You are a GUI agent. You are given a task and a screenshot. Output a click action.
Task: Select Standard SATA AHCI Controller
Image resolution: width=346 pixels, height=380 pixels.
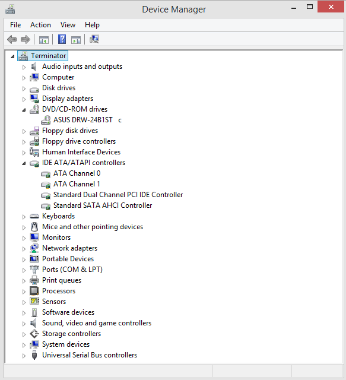point(103,205)
